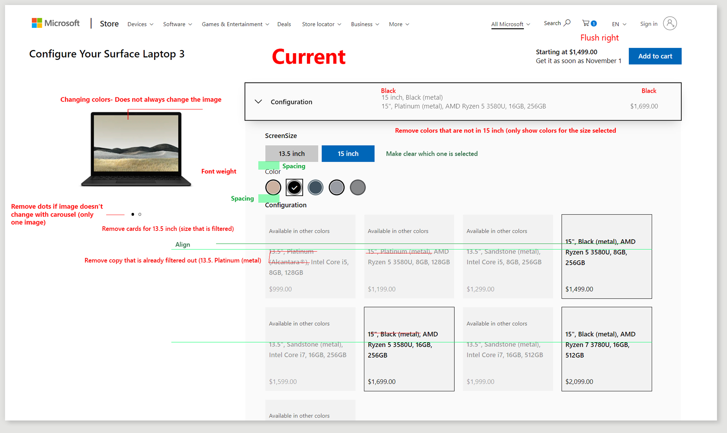
Task: Visit the Deals page
Action: tap(284, 24)
